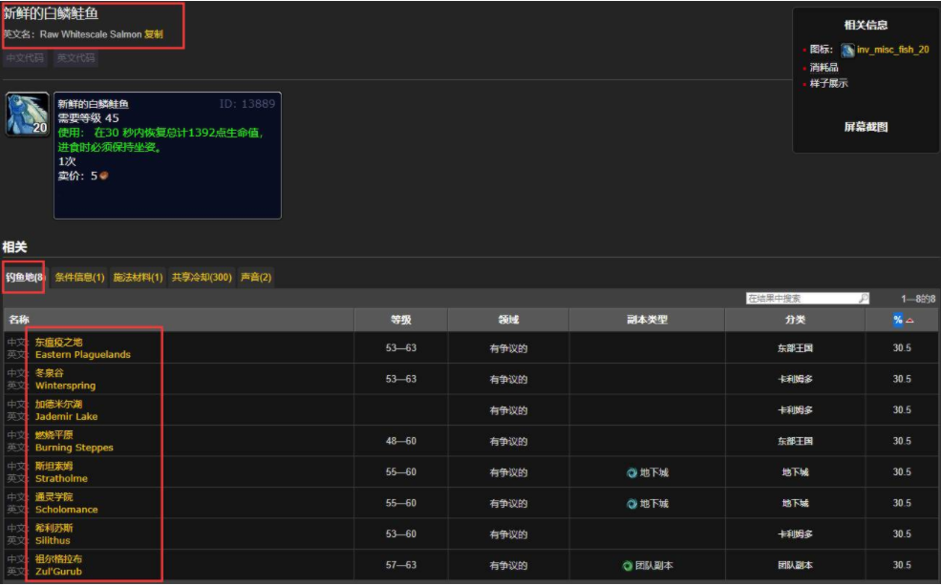
Task: Open the inv_misc_fish_20 icon link
Action: click(x=893, y=50)
